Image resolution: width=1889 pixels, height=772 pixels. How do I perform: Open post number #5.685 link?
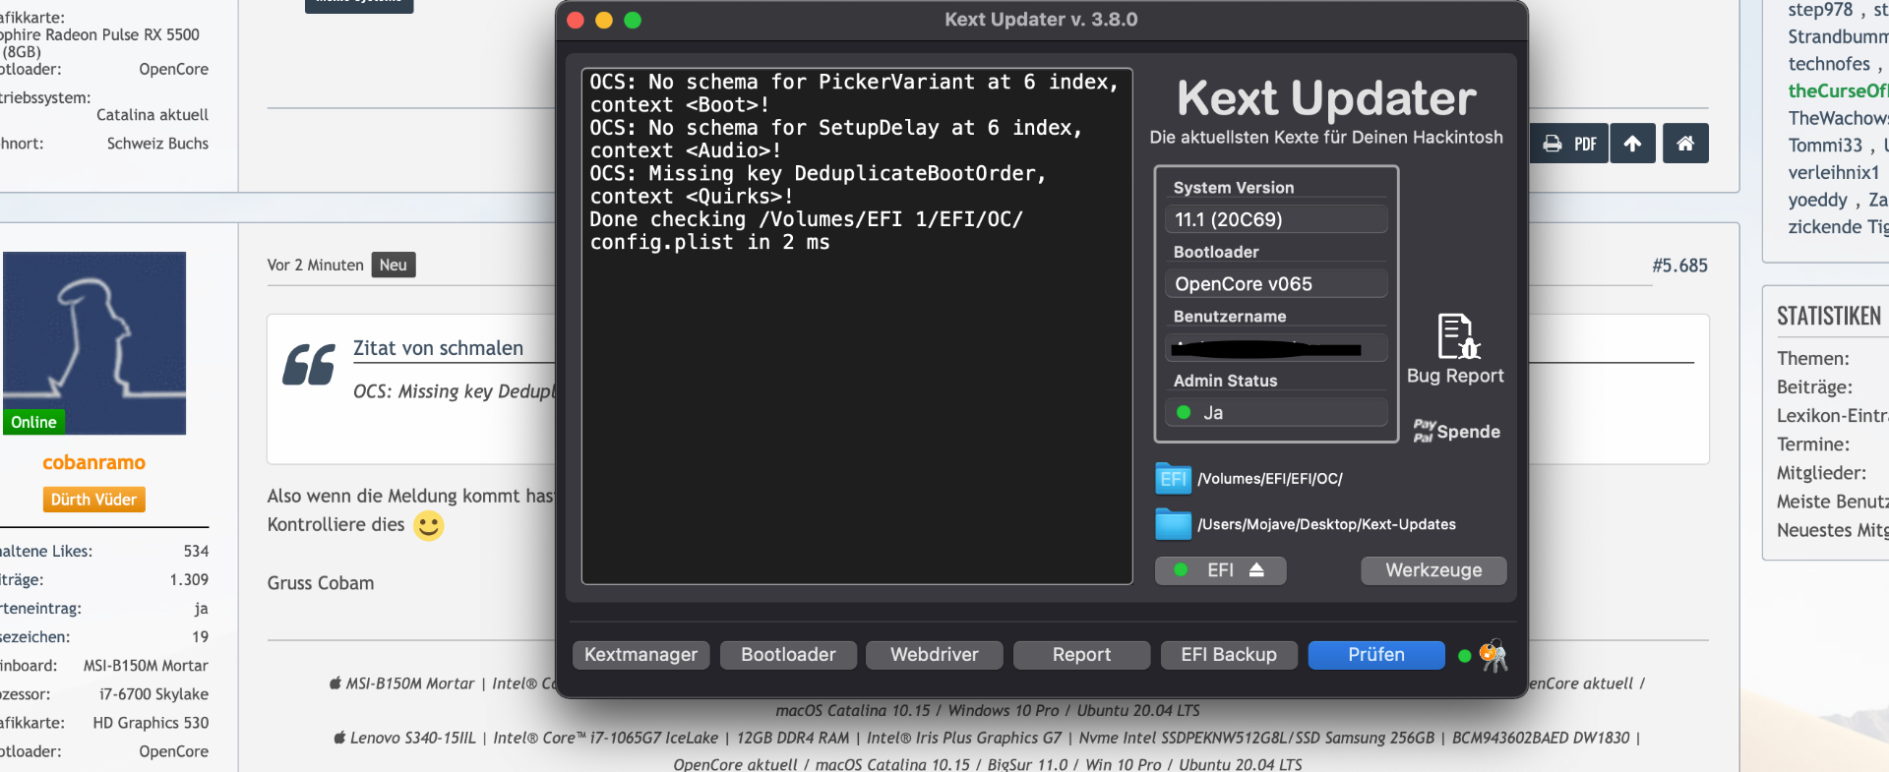1679,266
